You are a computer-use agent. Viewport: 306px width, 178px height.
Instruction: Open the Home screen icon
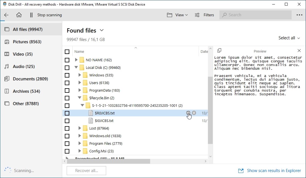pos(19,15)
